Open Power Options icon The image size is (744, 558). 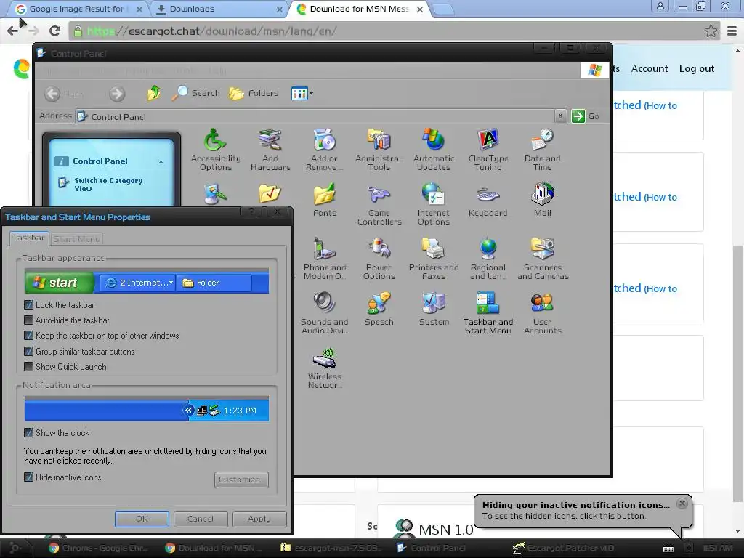[379, 259]
